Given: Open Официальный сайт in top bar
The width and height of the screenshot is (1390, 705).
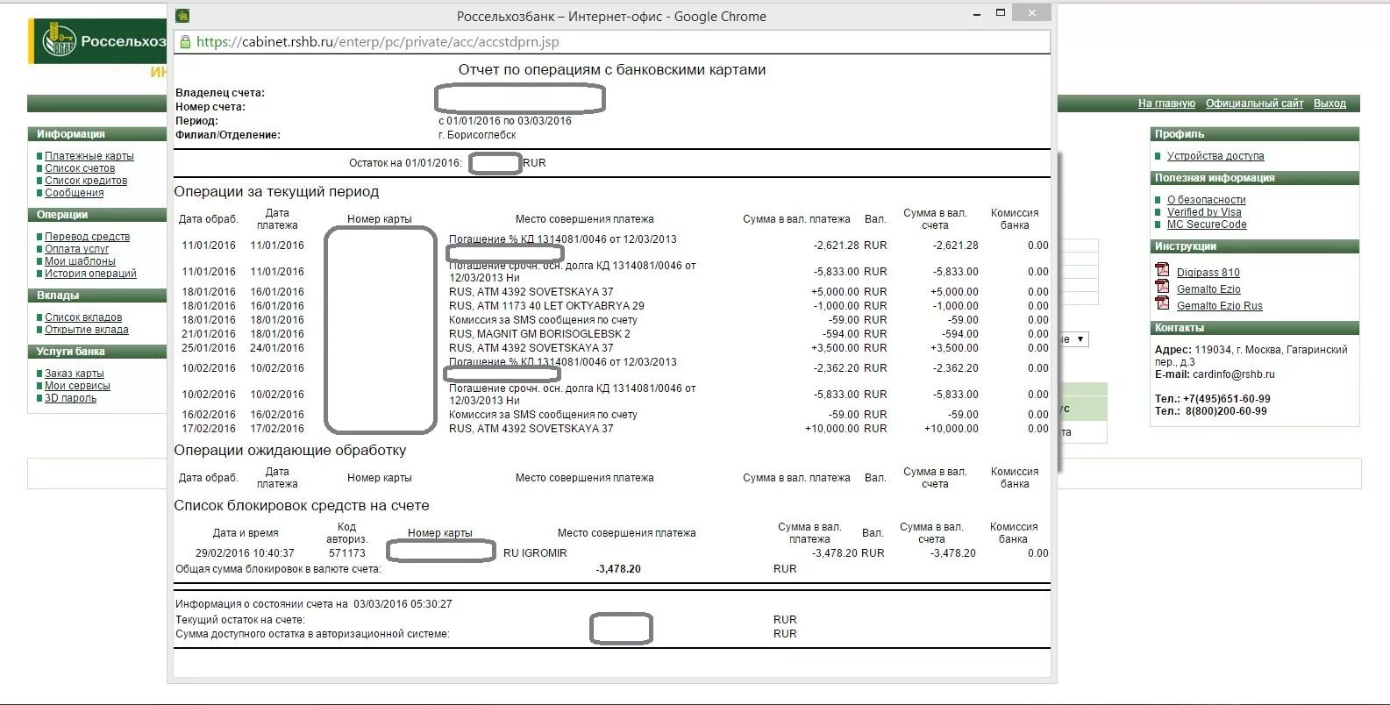Looking at the screenshot, I should pyautogui.click(x=1254, y=103).
